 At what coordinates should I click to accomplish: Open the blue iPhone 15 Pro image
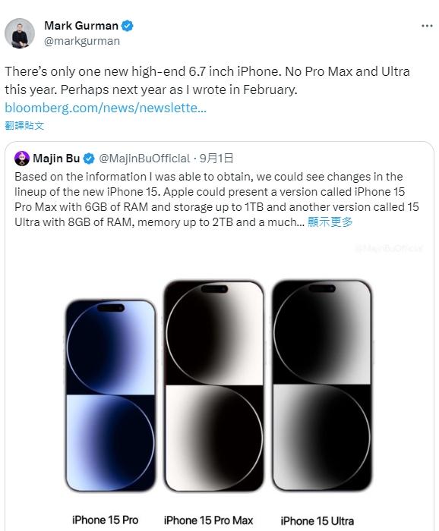111,395
